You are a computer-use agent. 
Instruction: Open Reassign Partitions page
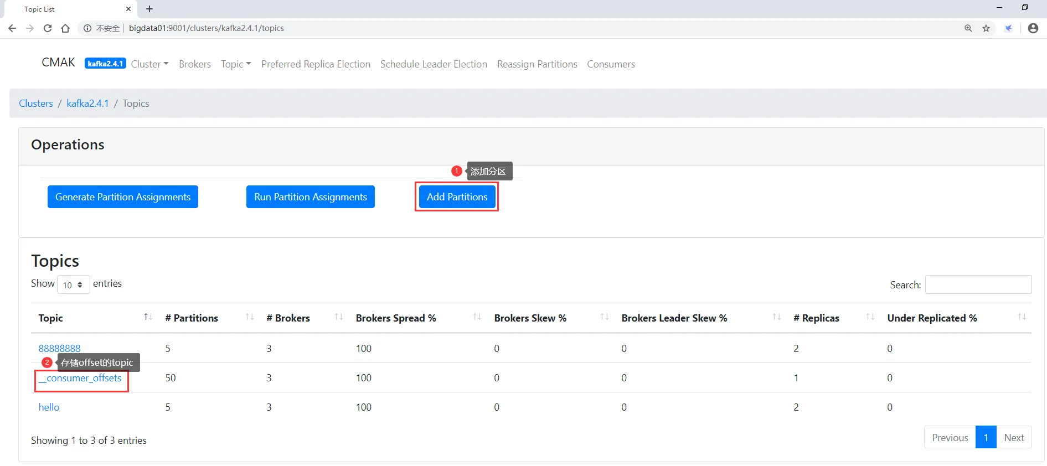click(537, 64)
